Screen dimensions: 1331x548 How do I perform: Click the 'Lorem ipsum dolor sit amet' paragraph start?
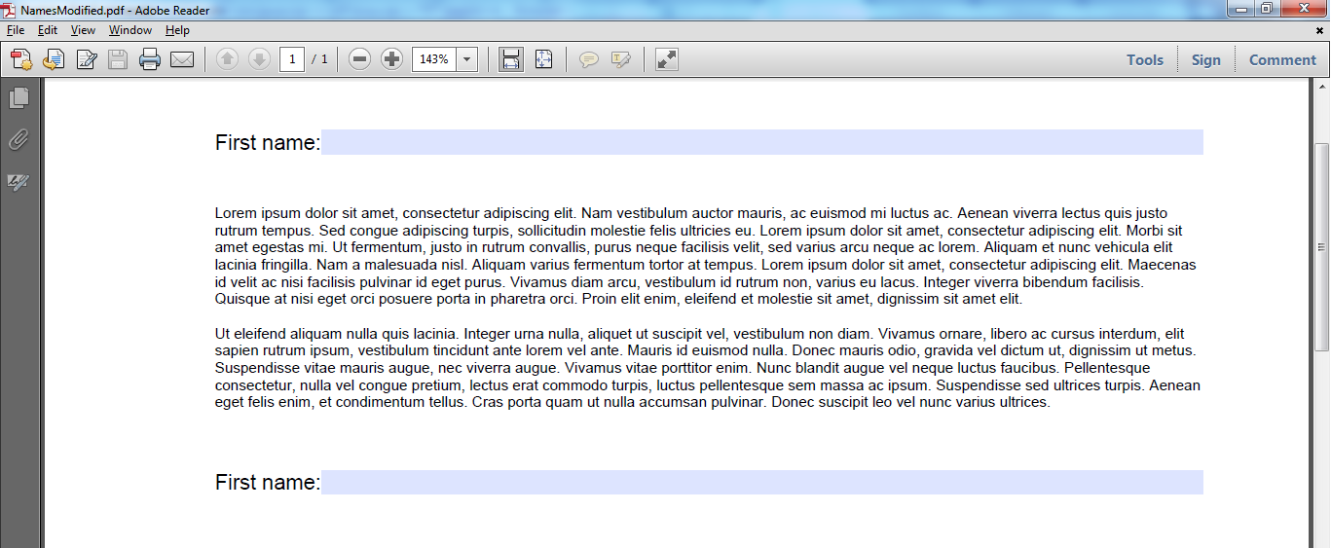tap(305, 213)
